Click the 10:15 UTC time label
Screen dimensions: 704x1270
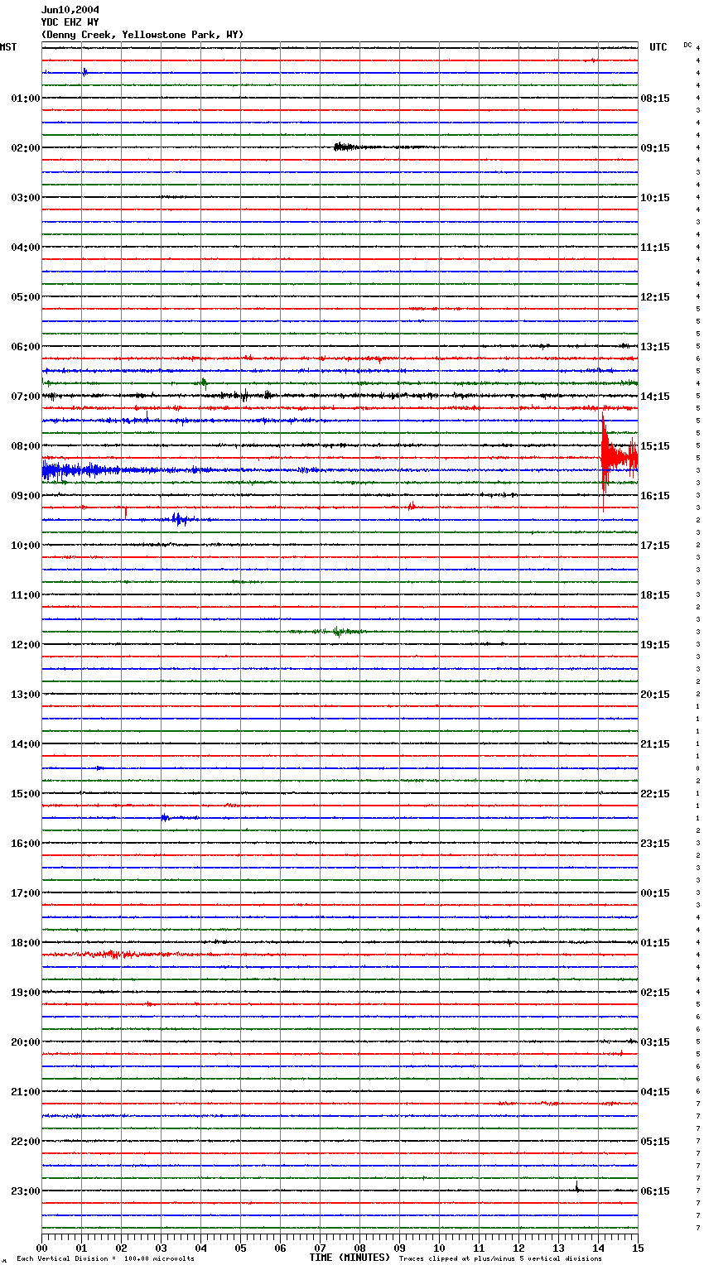(x=655, y=198)
